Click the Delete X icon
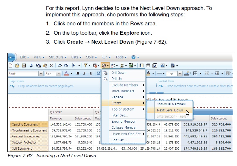This screenshot has height=166, width=237. pos(51,66)
